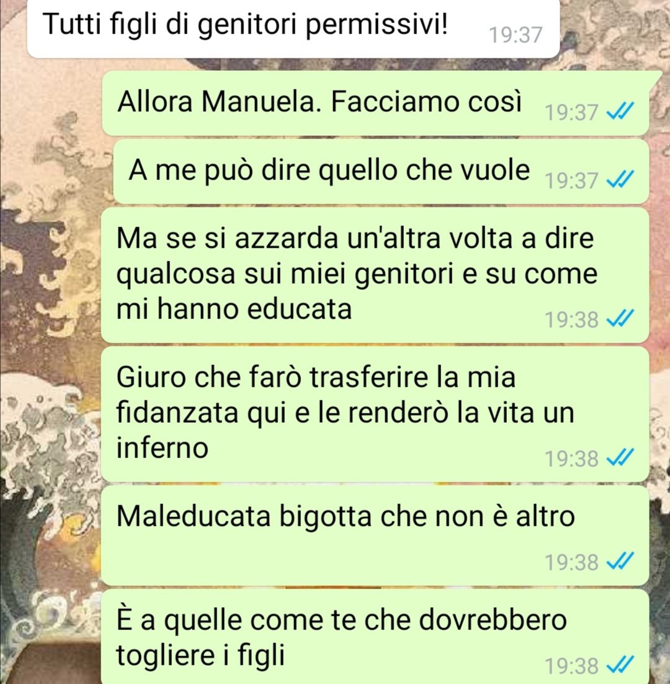This screenshot has width=670, height=684.
Task: Tap the 19:37 timestamp beside "A me può dire"
Action: click(x=571, y=180)
